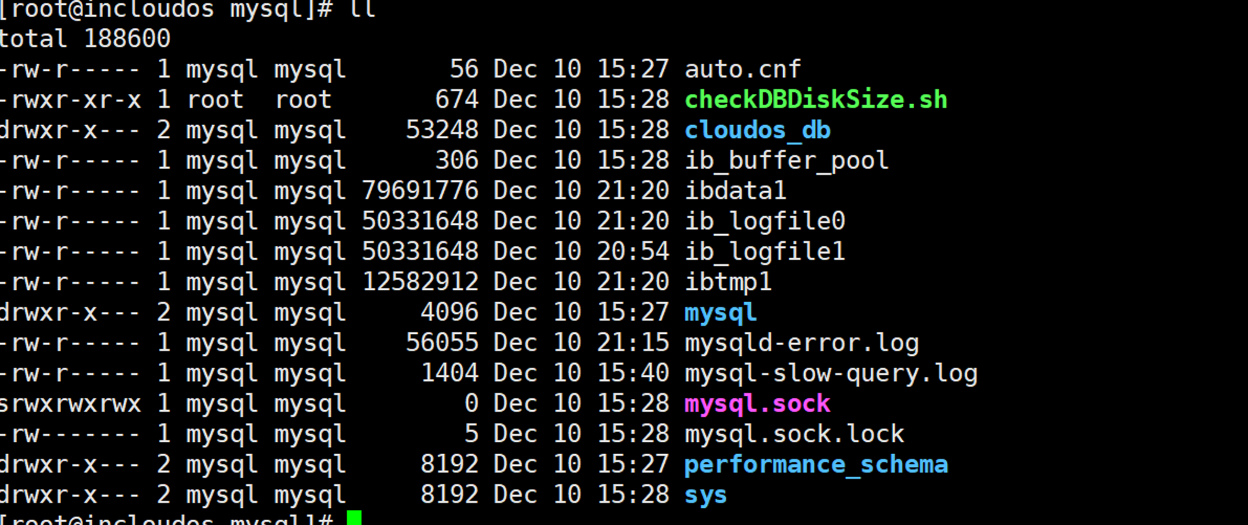Click the ib_logfile0 filename

coord(765,222)
